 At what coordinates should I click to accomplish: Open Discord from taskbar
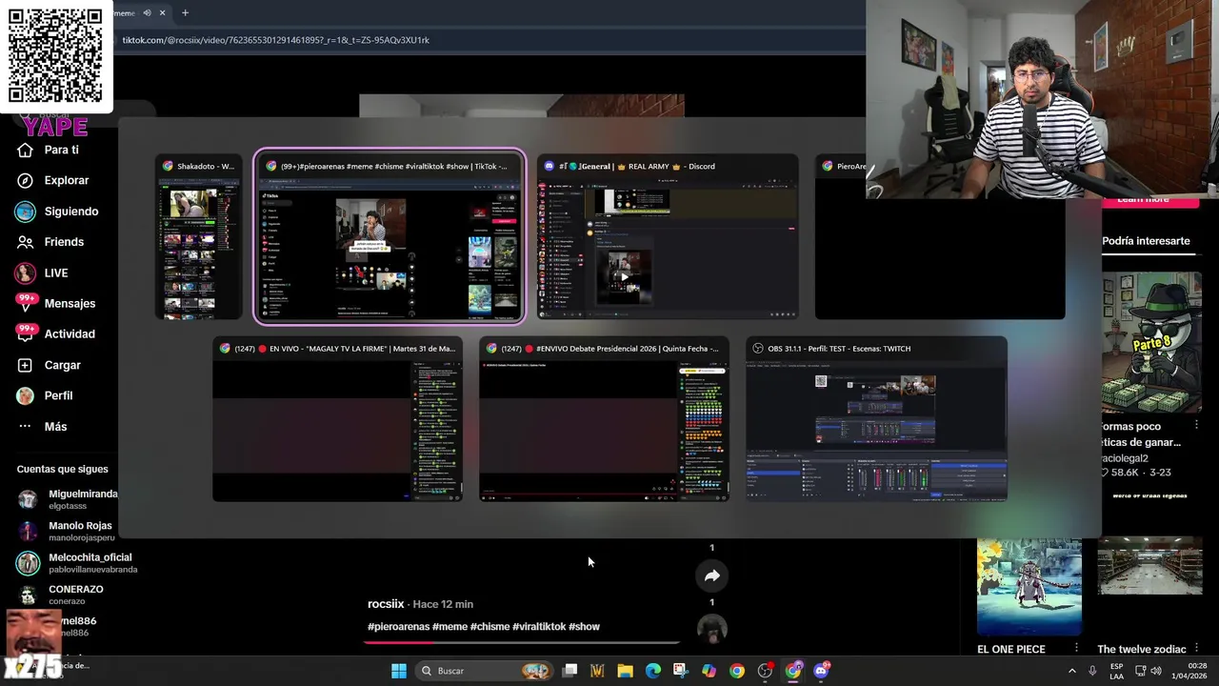(822, 671)
